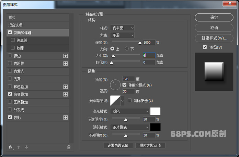
Task: Open the 光泽等高线 contour picker arrow
Action: 122,101
